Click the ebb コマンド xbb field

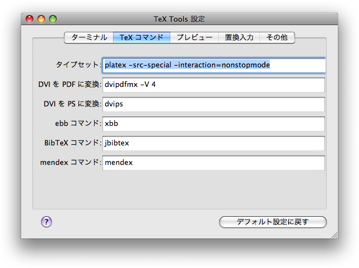214,124
